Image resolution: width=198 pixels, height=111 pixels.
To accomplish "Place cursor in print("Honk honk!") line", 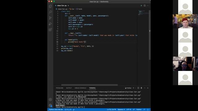I will [x=77, y=42].
